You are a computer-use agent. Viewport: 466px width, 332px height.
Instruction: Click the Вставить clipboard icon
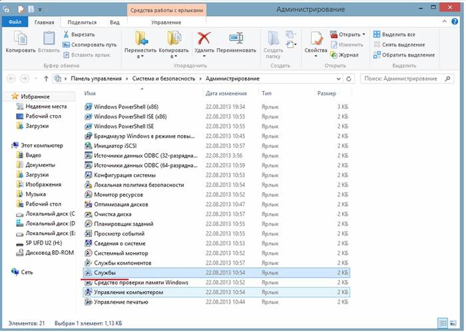pos(49,42)
